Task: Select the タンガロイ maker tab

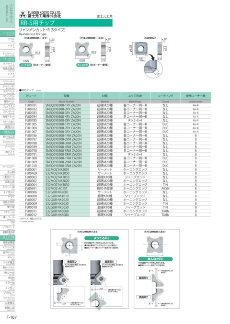Action: point(8,192)
